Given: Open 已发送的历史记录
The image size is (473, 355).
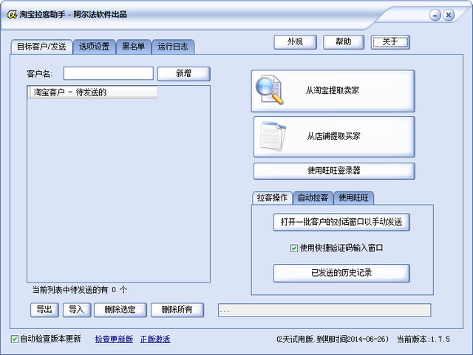Looking at the screenshot, I should (x=341, y=273).
